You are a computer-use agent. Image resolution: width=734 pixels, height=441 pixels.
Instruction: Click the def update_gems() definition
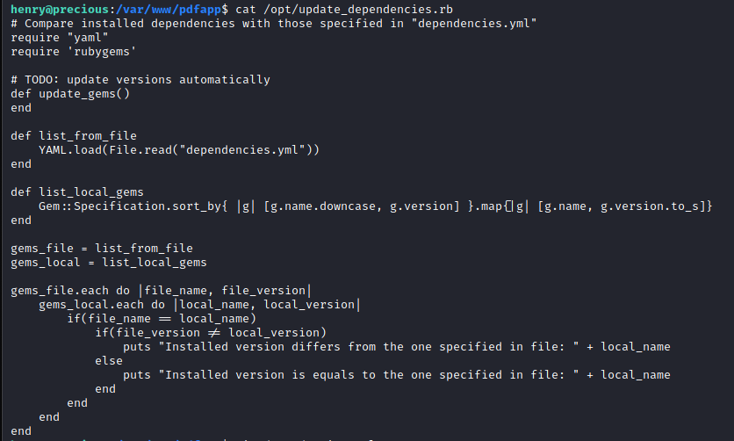pyautogui.click(x=70, y=94)
